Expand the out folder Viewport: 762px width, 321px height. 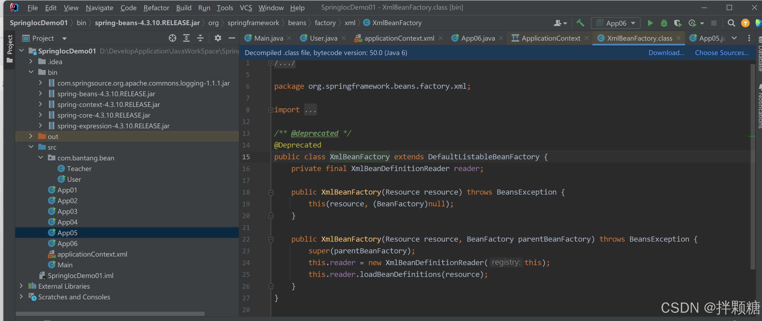click(x=31, y=136)
